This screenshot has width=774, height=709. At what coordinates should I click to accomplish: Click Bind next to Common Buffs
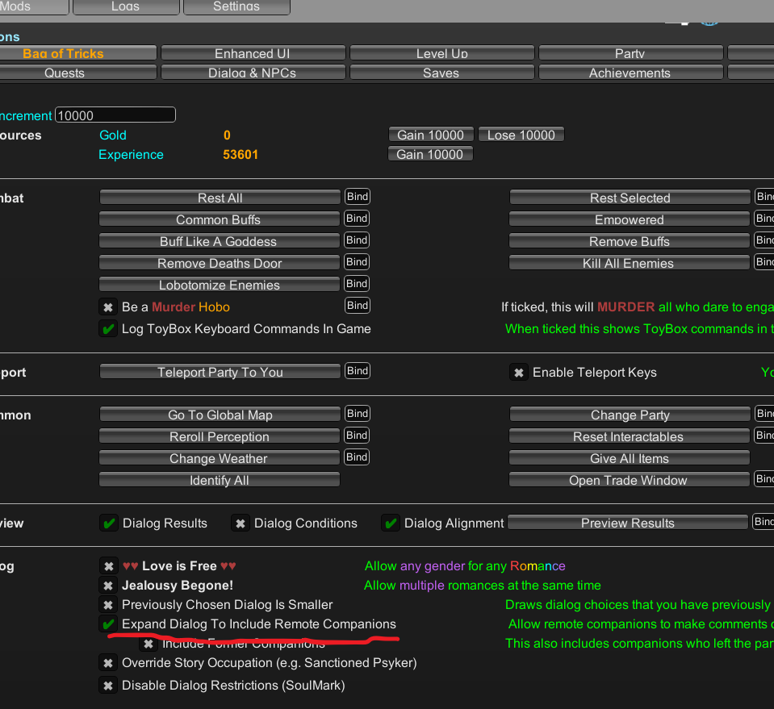pos(357,218)
